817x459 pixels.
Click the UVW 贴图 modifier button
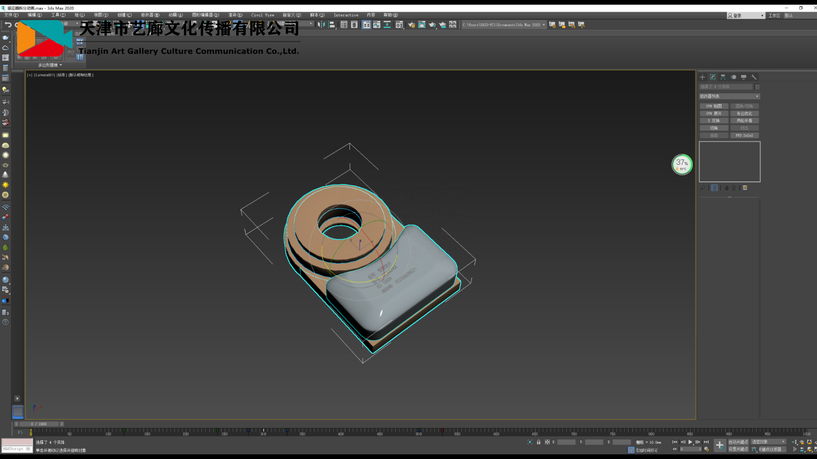tap(714, 106)
